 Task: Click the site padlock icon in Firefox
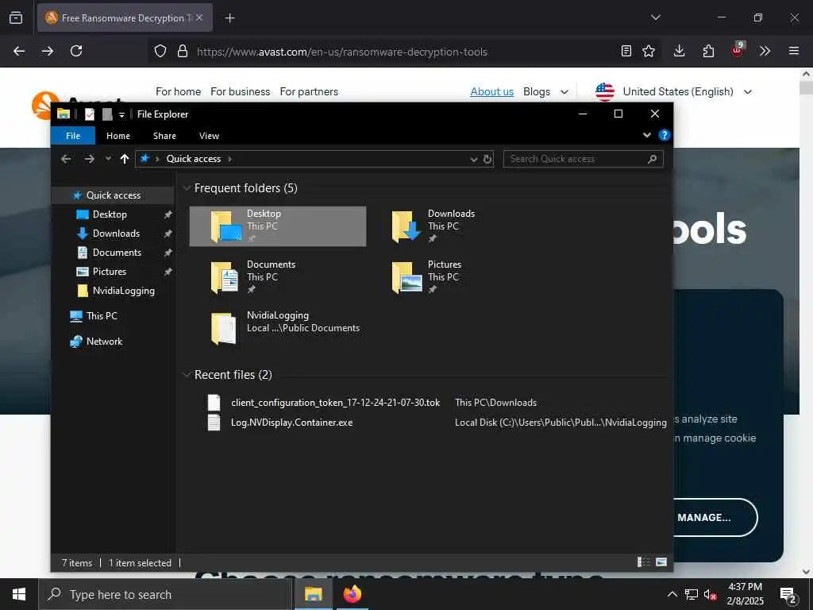[x=183, y=52]
